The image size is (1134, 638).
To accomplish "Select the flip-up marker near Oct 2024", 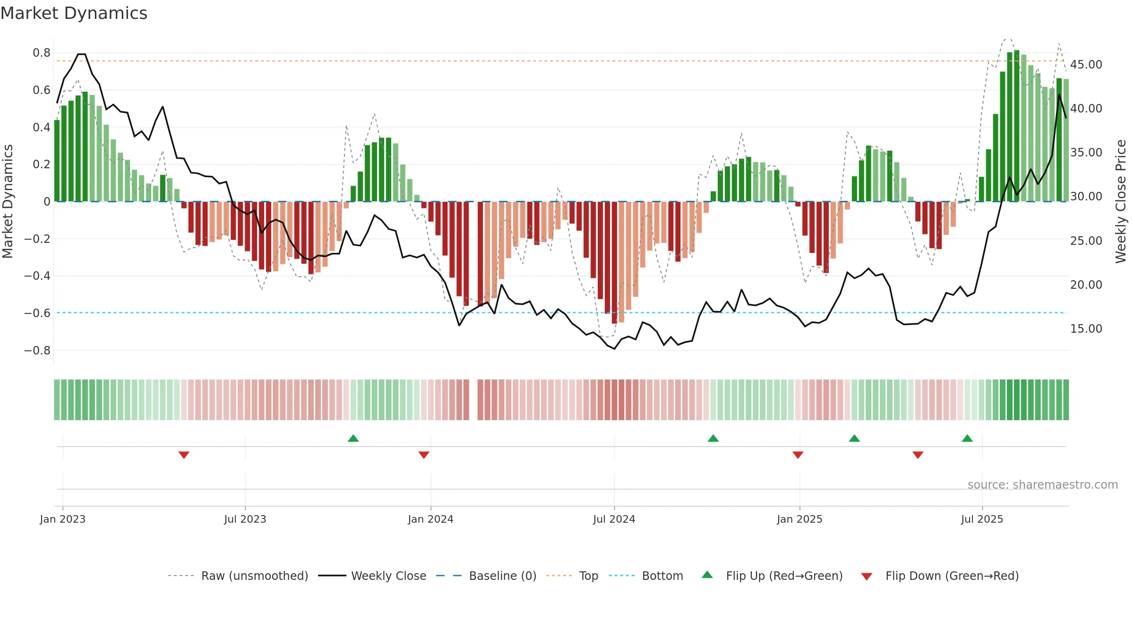I will pos(713,438).
